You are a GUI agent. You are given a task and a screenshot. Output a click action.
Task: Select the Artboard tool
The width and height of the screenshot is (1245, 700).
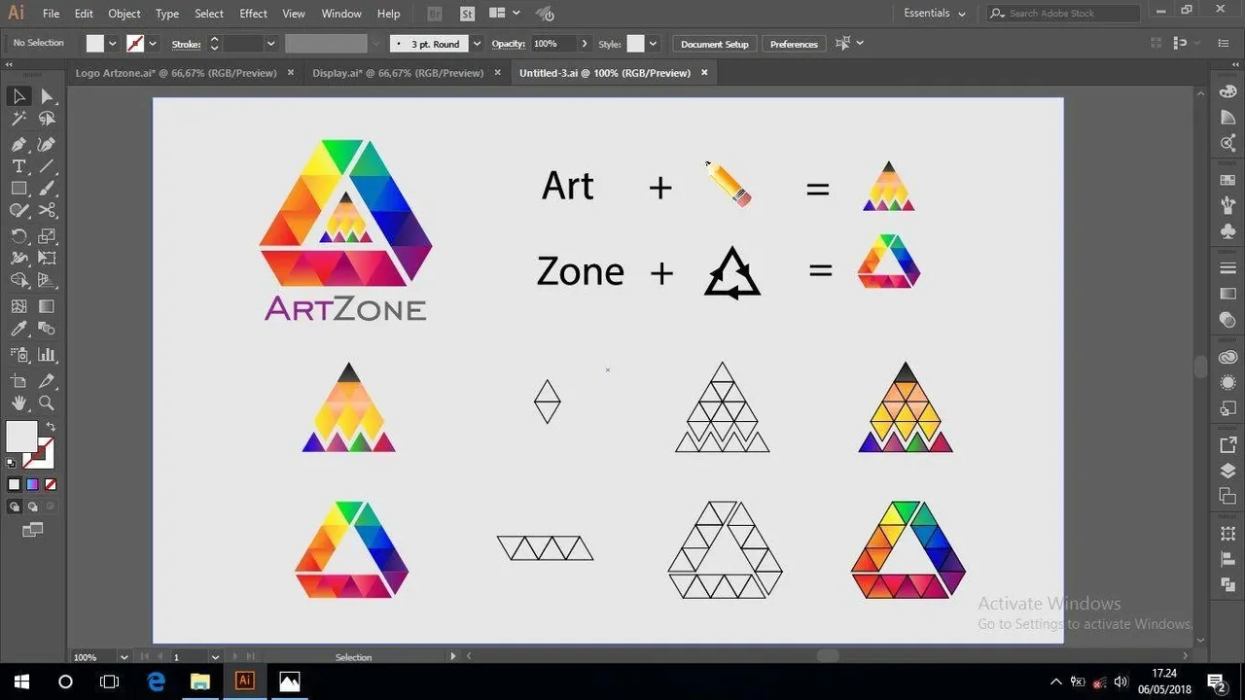[x=18, y=380]
